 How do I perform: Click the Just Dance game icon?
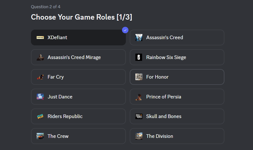(x=40, y=97)
